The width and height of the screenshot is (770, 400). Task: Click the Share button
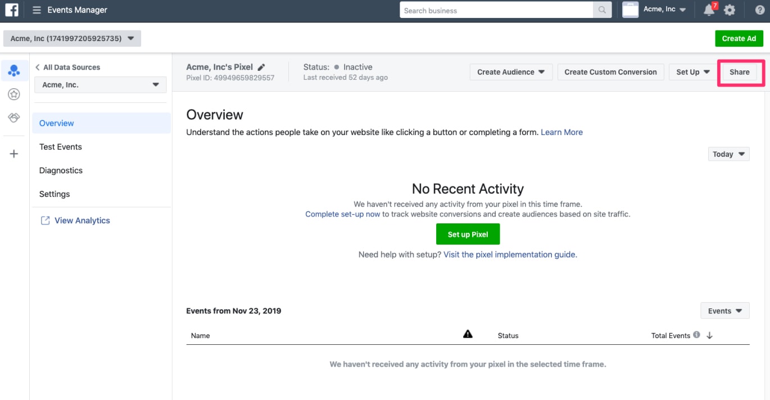coord(739,72)
